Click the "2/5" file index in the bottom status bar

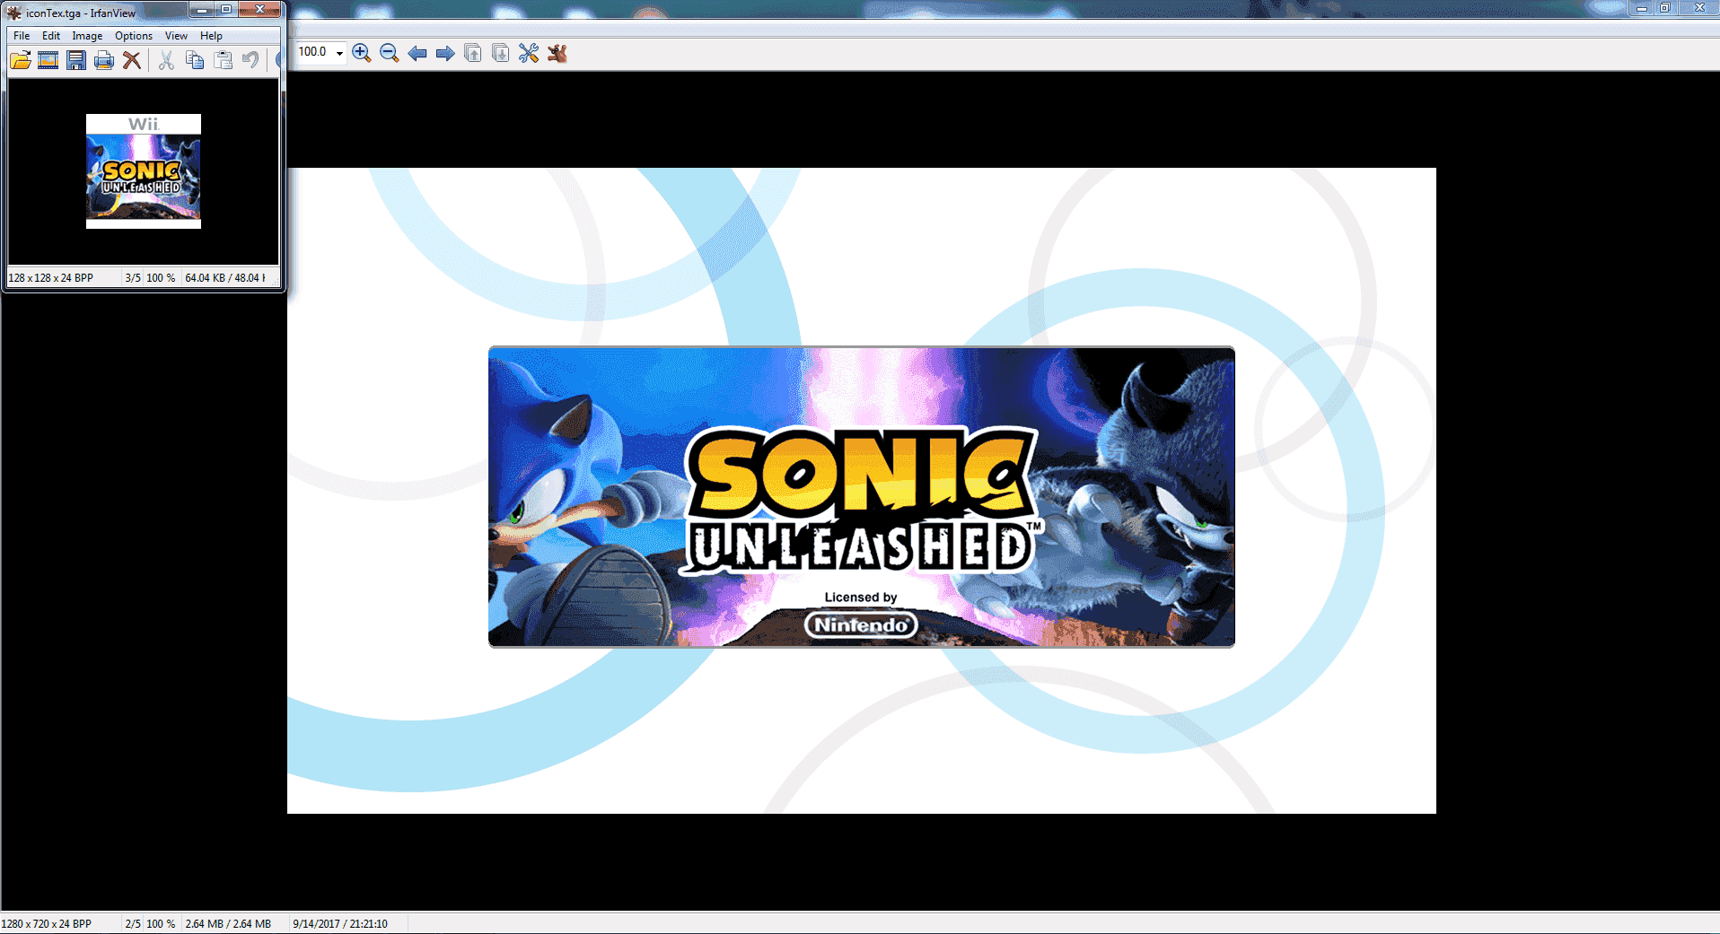(x=133, y=924)
